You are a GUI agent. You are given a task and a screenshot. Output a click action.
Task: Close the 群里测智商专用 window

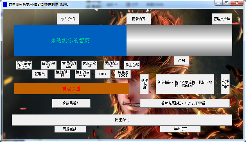tap(237, 3)
